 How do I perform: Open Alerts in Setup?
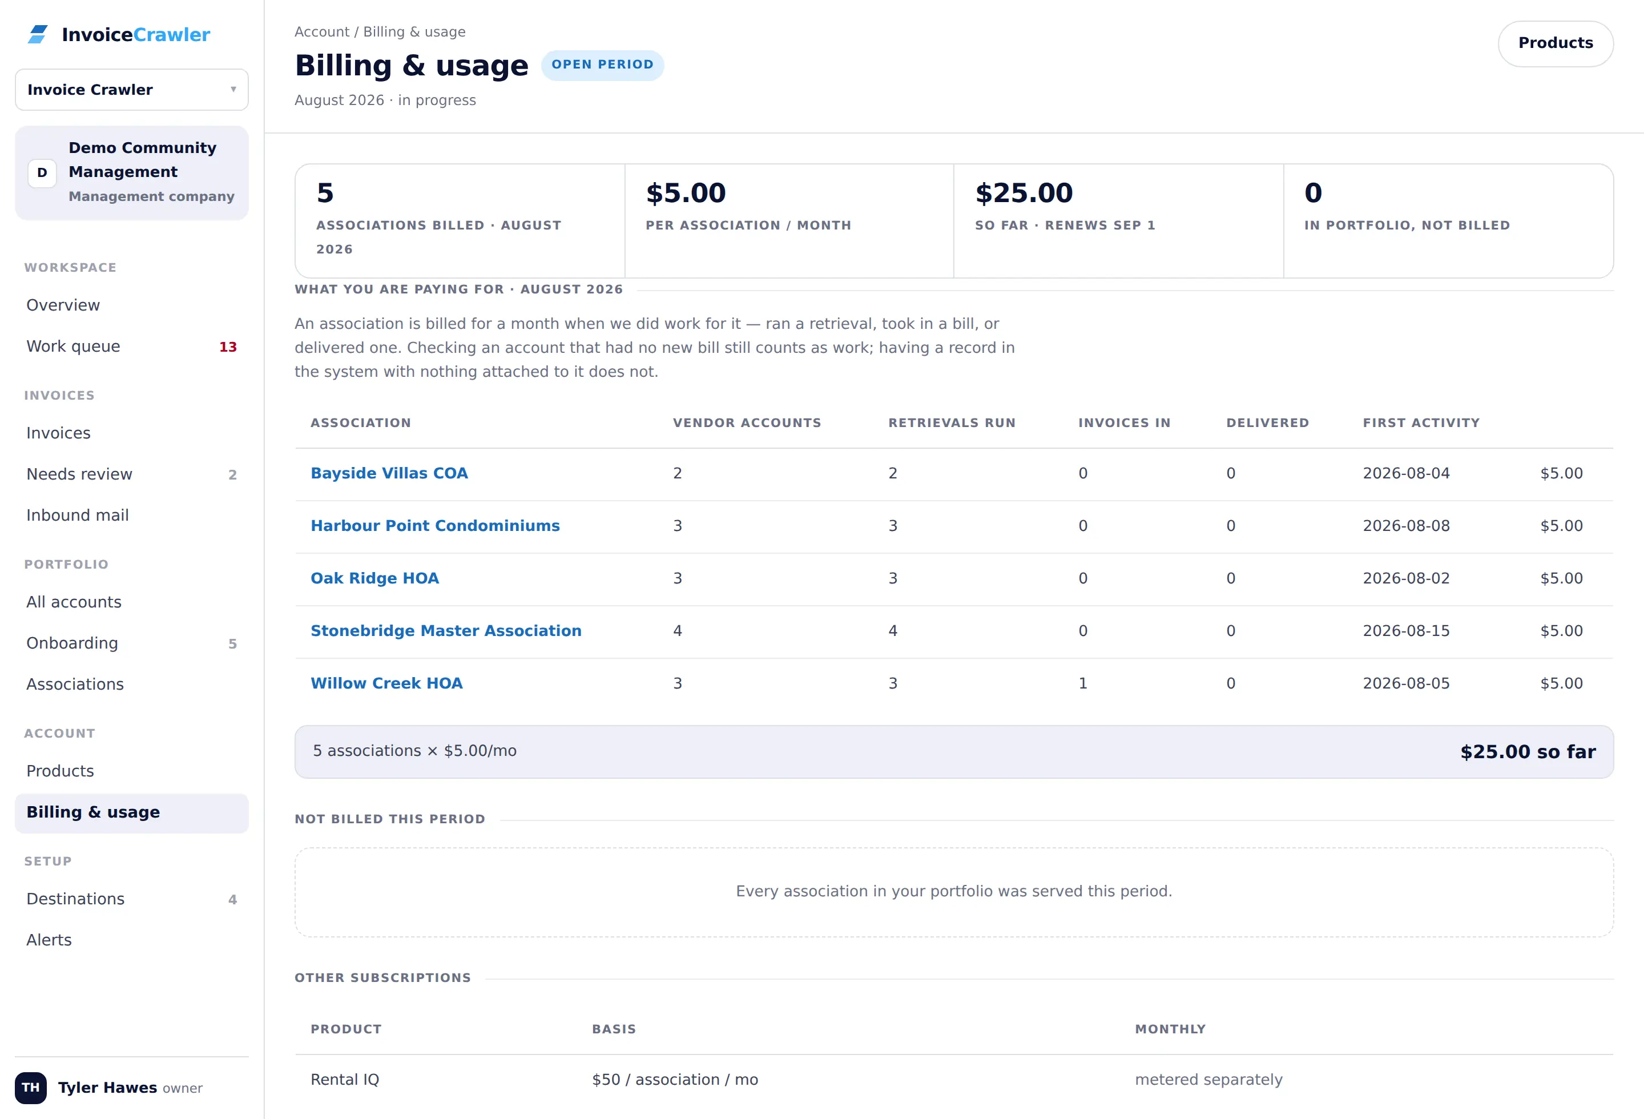[x=131, y=940]
